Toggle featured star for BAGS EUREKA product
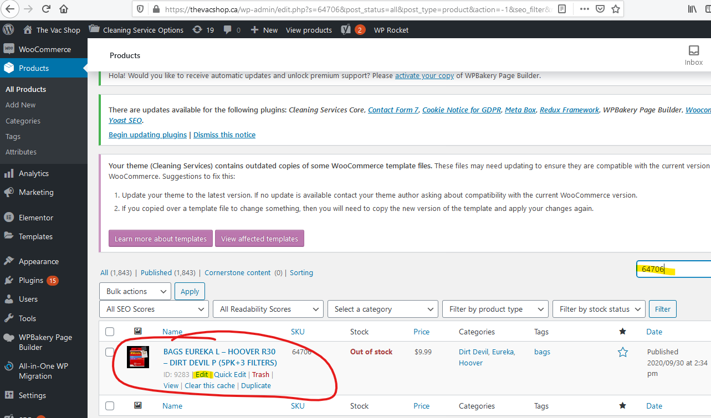The width and height of the screenshot is (711, 418). tap(623, 352)
